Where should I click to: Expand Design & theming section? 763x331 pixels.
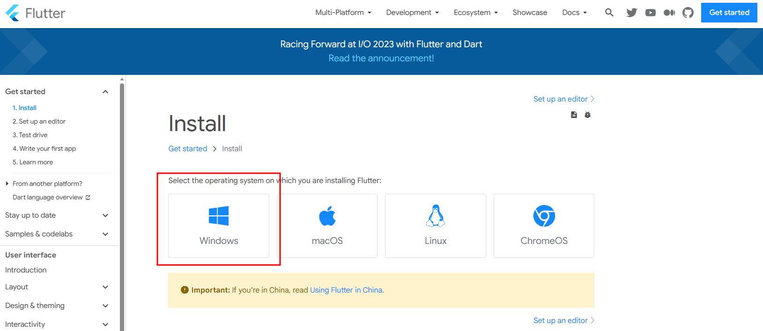pos(57,306)
